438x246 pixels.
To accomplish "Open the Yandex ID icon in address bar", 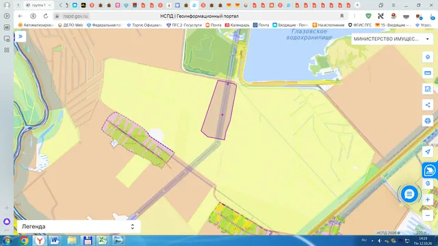I will point(33,16).
